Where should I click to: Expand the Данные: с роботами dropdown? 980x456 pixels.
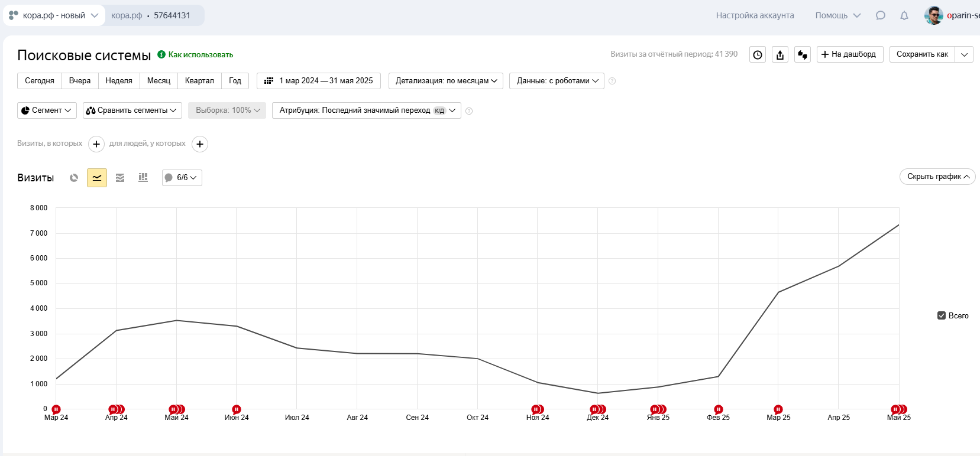pos(557,81)
